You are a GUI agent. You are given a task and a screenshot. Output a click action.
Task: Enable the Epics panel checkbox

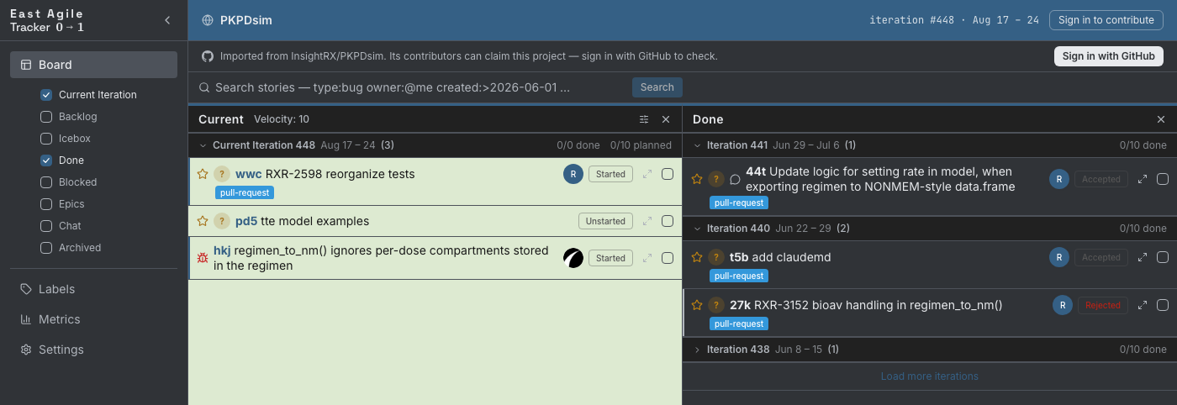point(46,204)
